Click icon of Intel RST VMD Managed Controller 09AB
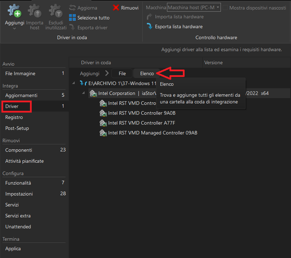 coord(103,133)
